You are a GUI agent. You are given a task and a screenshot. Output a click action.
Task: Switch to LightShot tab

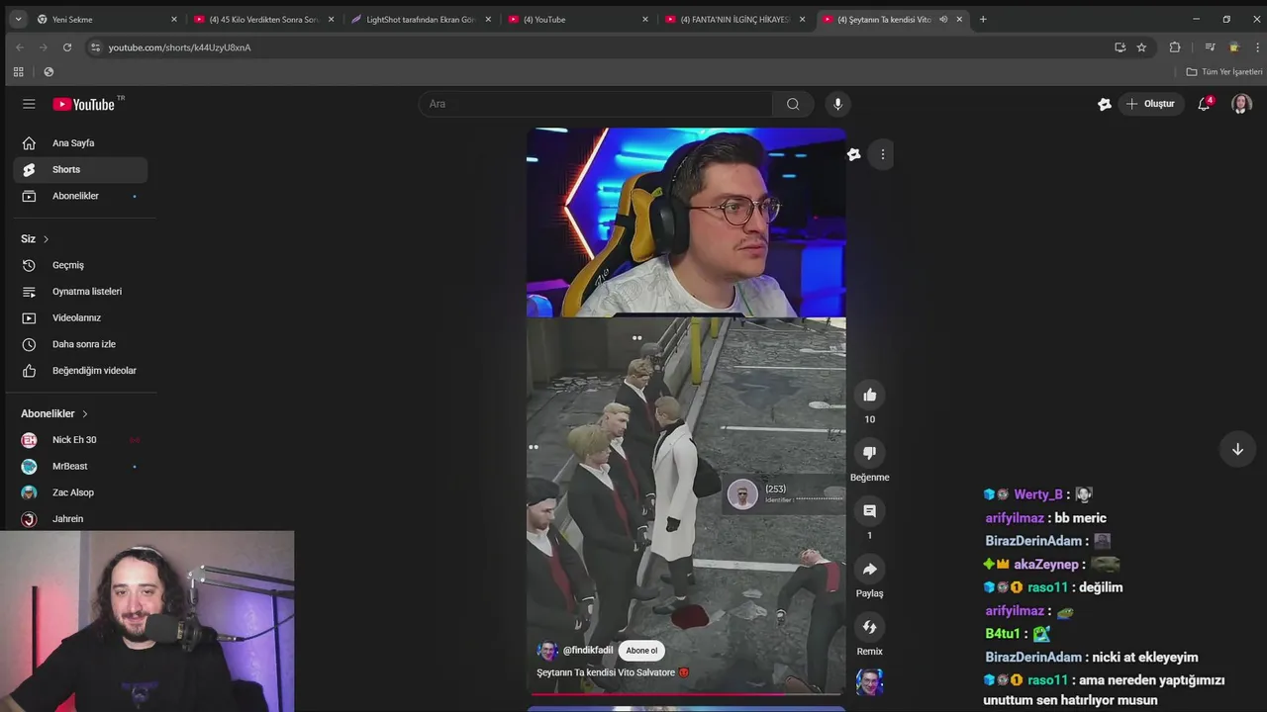(x=421, y=20)
